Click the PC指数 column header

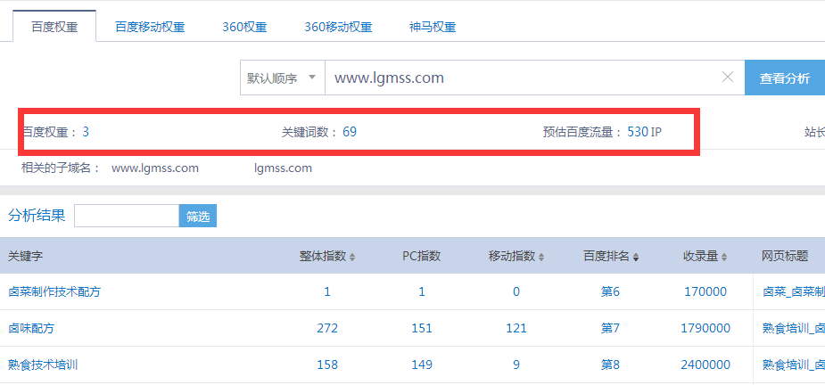[422, 256]
